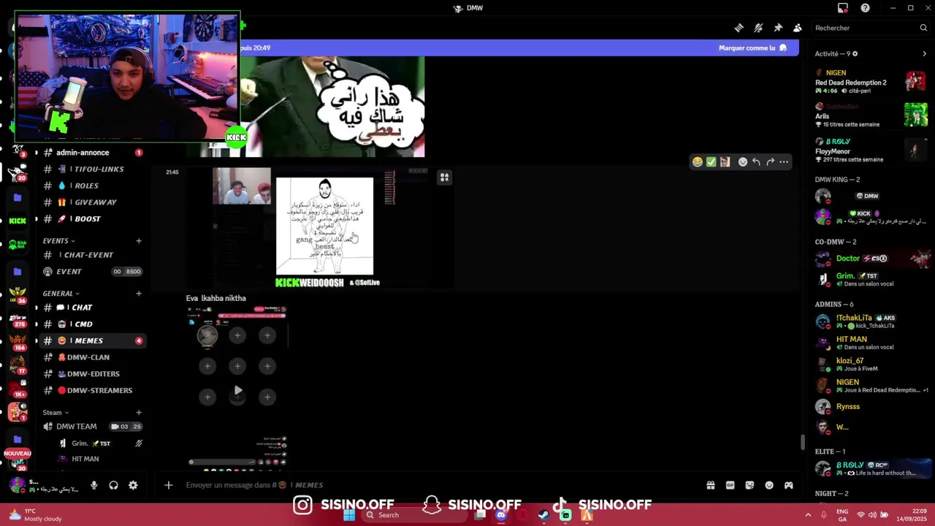This screenshot has width=935, height=526.
Task: Open the GIVEAWAY channel
Action: point(91,202)
